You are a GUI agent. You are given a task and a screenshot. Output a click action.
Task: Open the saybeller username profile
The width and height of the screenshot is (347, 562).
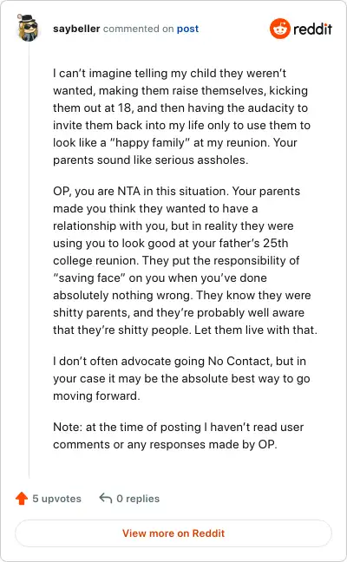pos(76,29)
